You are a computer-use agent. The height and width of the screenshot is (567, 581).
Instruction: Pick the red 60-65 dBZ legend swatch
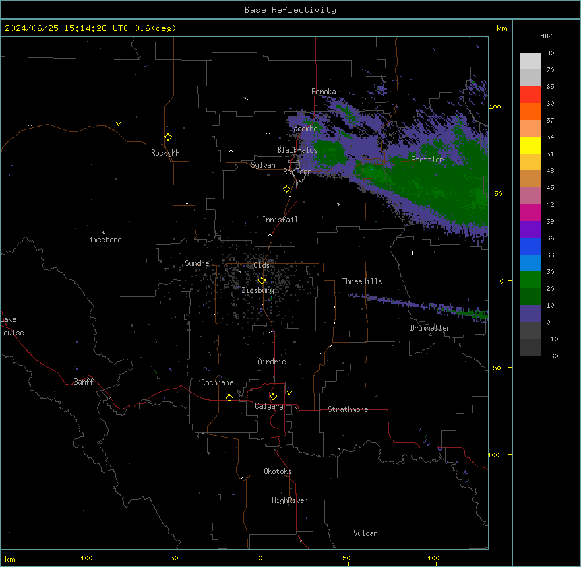coord(530,95)
